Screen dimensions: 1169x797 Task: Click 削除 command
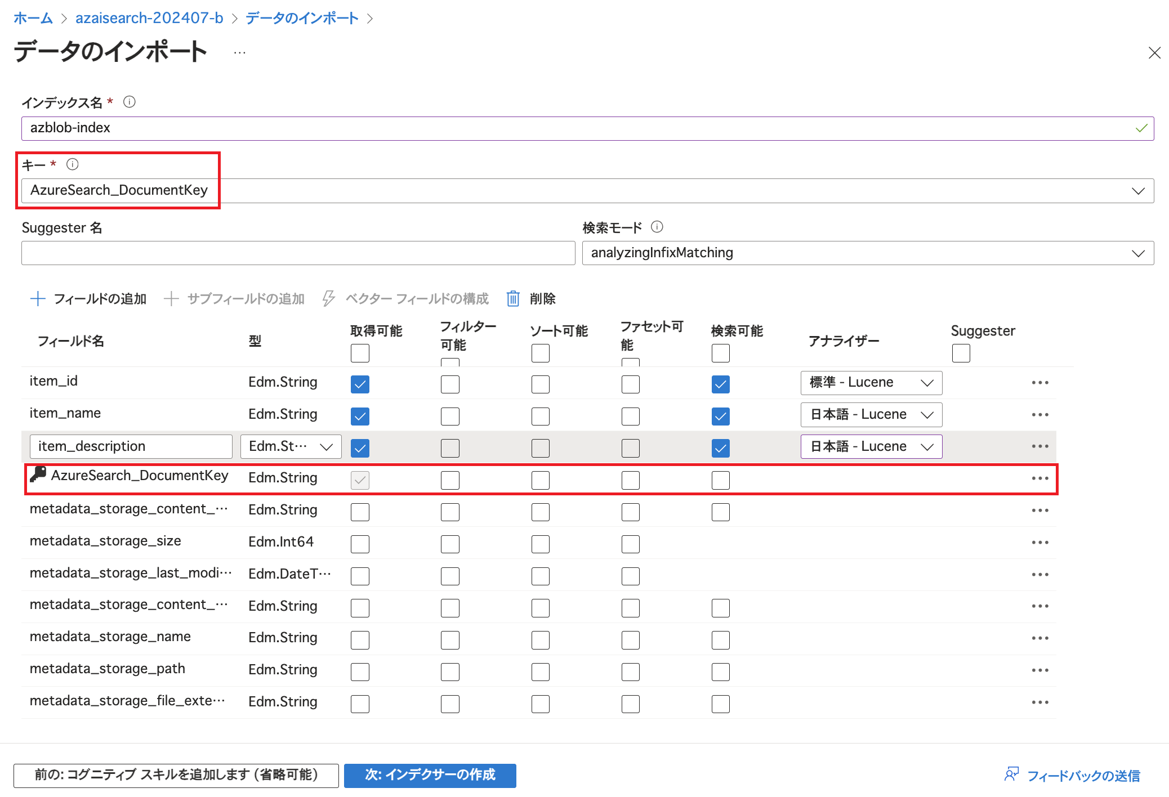click(x=531, y=298)
